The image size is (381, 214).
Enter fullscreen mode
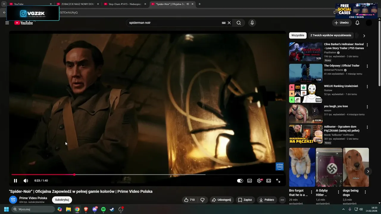click(x=278, y=181)
